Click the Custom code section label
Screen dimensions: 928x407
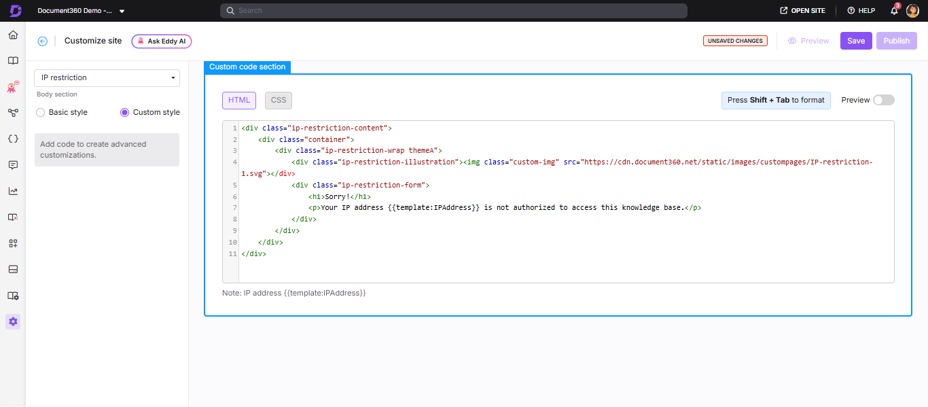pyautogui.click(x=247, y=67)
